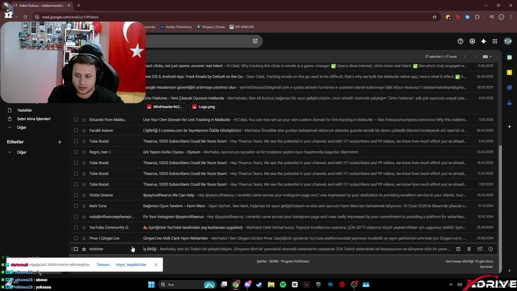Select the Vickie Greene email checkbox
The image size is (517, 291).
(x=76, y=195)
